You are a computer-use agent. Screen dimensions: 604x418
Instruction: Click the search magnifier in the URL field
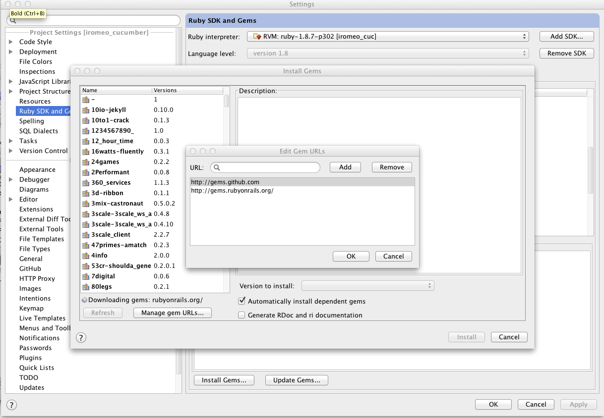tap(217, 167)
